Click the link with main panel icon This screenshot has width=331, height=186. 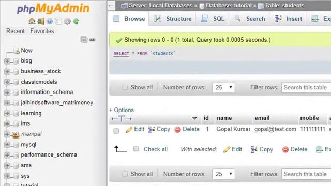click(x=93, y=40)
